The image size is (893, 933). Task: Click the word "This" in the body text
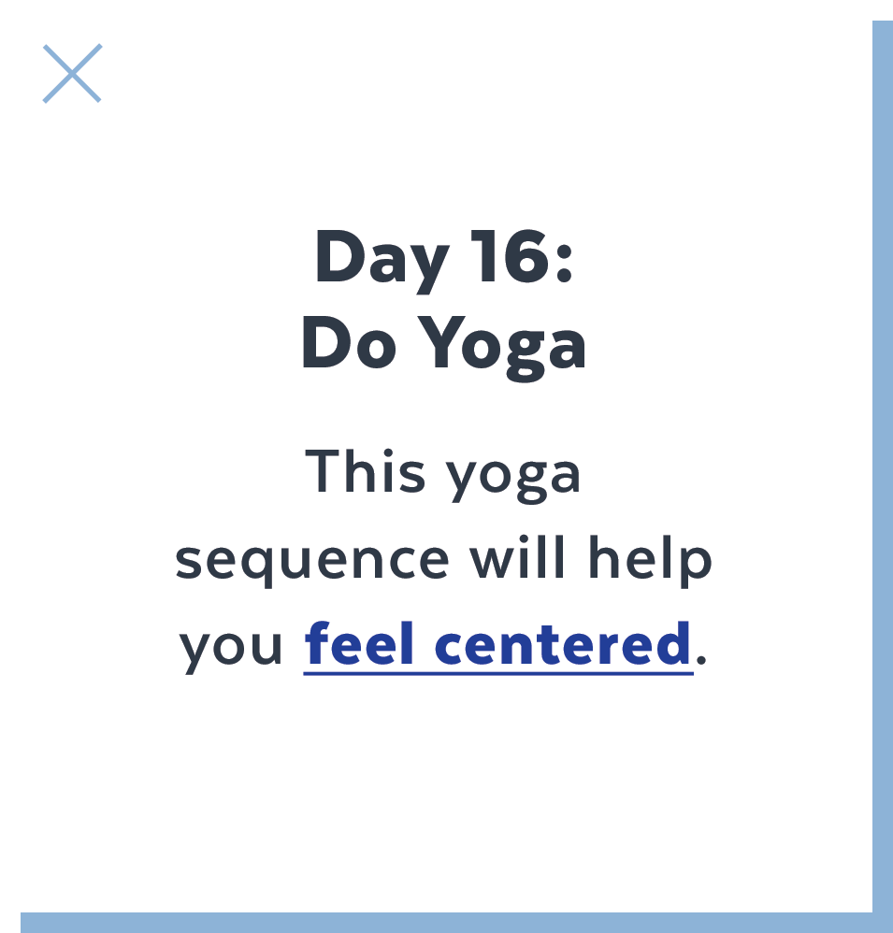(x=365, y=470)
